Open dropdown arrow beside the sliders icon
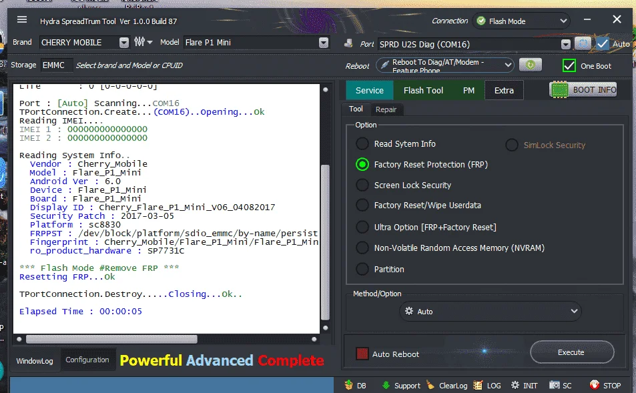This screenshot has height=393, width=636. [x=149, y=42]
